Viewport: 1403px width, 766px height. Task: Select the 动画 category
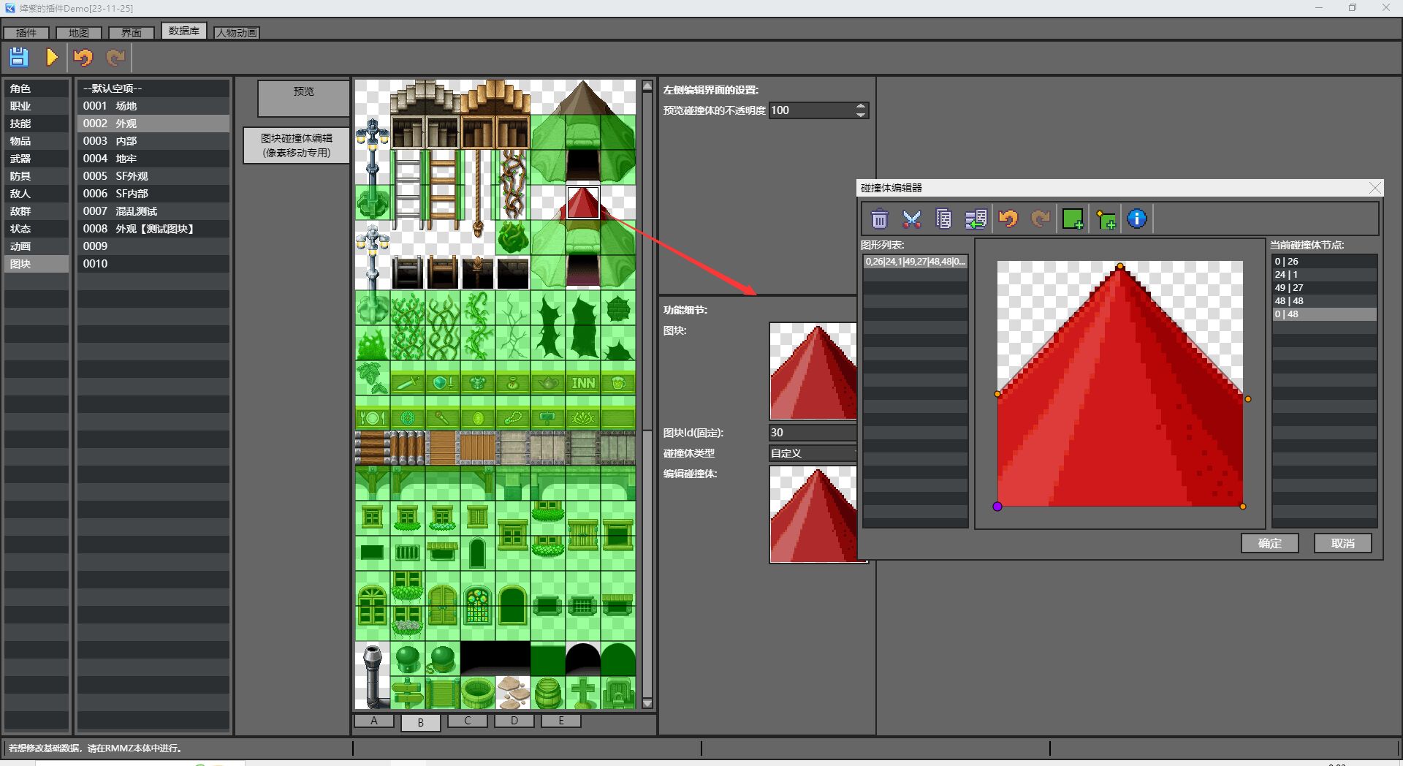pos(37,246)
